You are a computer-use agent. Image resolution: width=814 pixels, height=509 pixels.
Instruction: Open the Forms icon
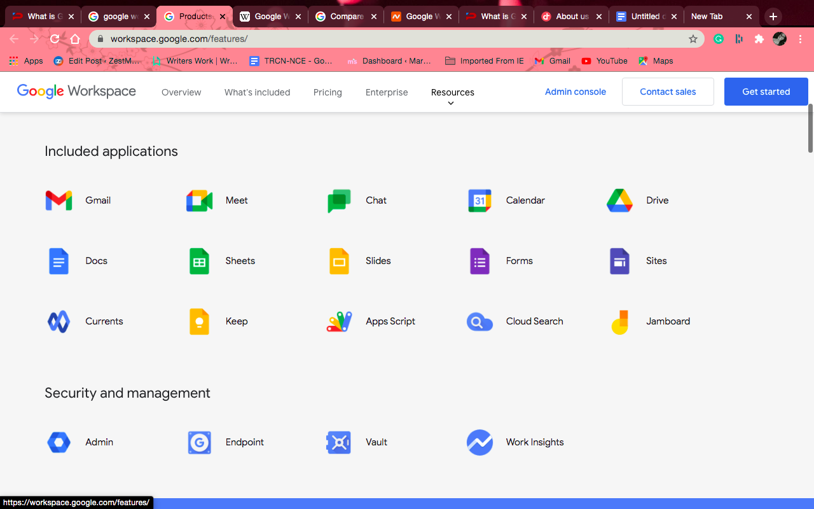(479, 260)
